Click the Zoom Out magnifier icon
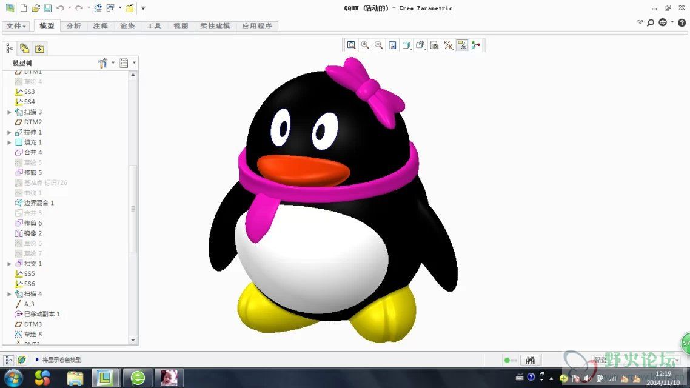The width and height of the screenshot is (690, 388). [x=378, y=45]
